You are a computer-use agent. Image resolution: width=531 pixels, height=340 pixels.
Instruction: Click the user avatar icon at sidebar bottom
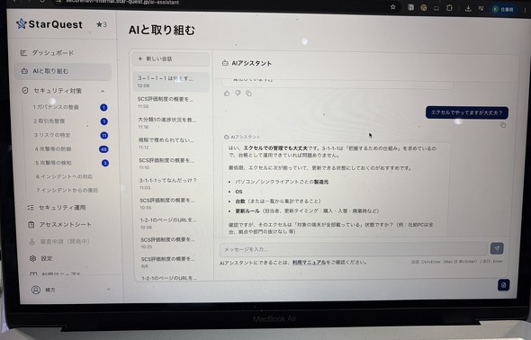coord(36,290)
